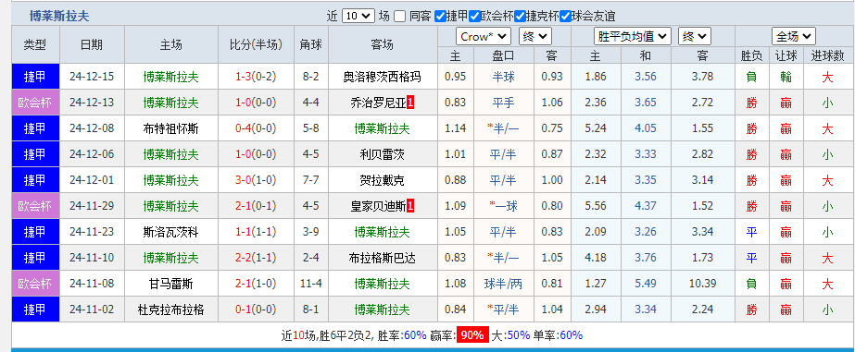Click the 大 50% value in the summary

pos(519,335)
